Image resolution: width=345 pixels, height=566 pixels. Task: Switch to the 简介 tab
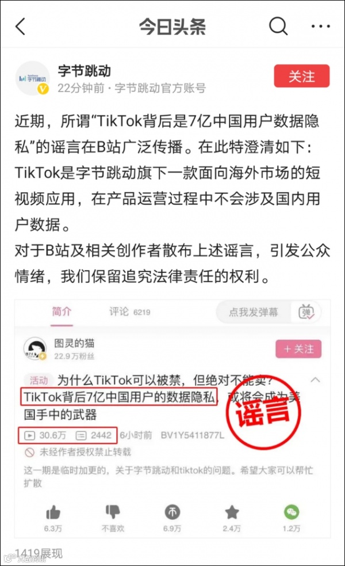pos(62,312)
